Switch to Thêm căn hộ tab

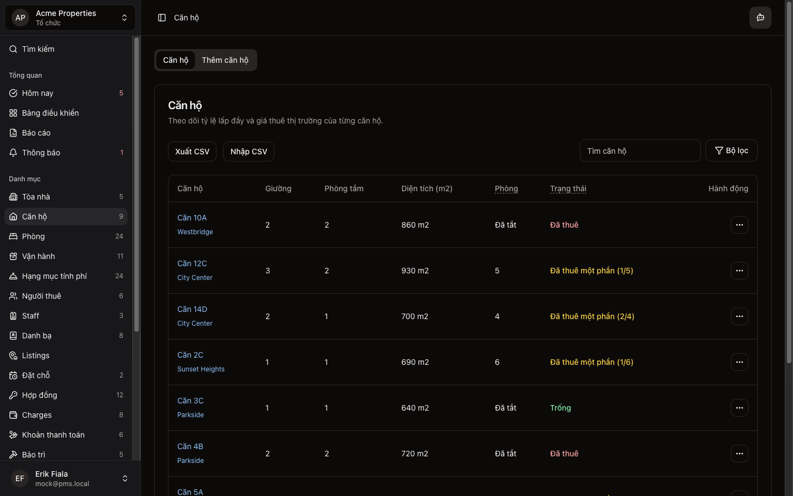coord(225,60)
